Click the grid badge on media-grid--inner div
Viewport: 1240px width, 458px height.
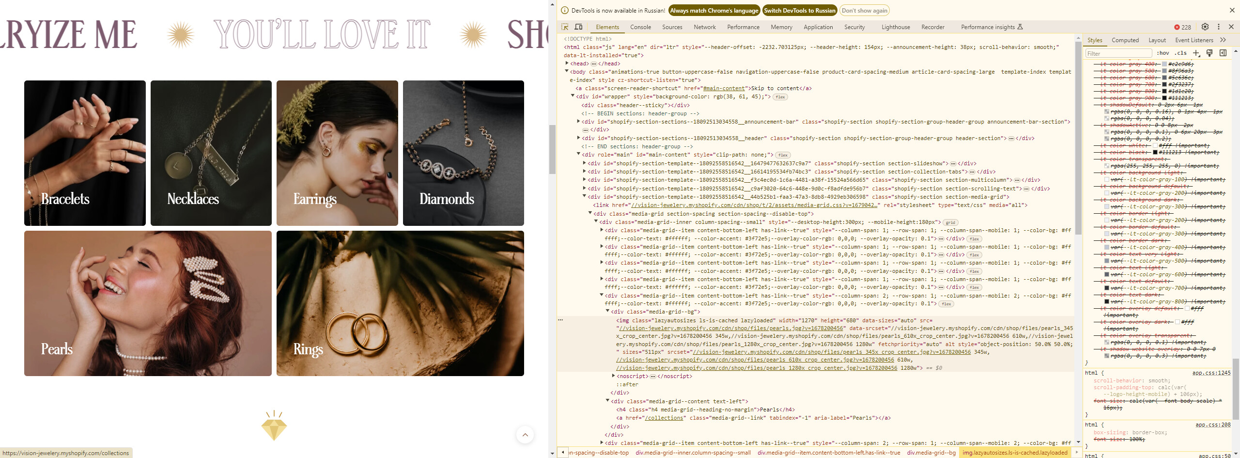point(950,222)
